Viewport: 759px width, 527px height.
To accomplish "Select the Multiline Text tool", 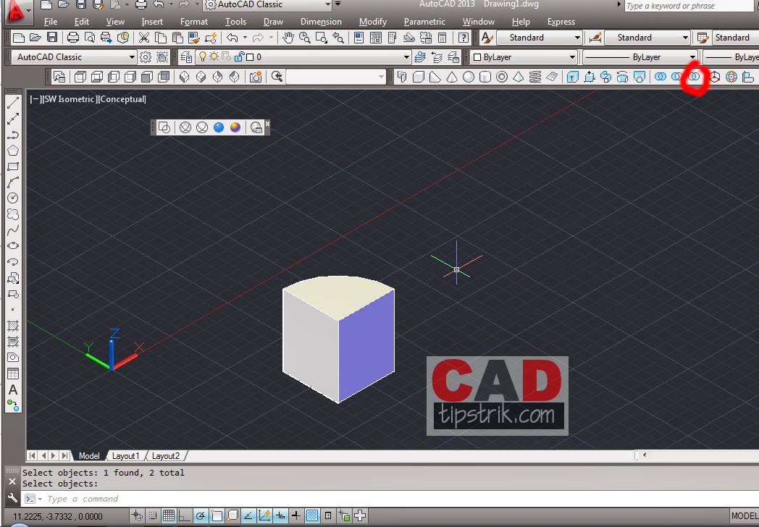I will pyautogui.click(x=13, y=389).
